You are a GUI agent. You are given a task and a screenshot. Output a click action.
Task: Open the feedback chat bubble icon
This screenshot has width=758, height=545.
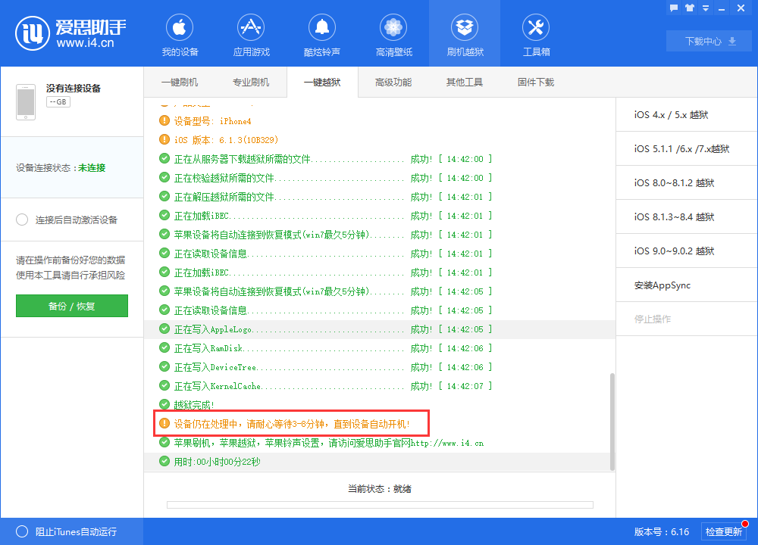pyautogui.click(x=674, y=8)
